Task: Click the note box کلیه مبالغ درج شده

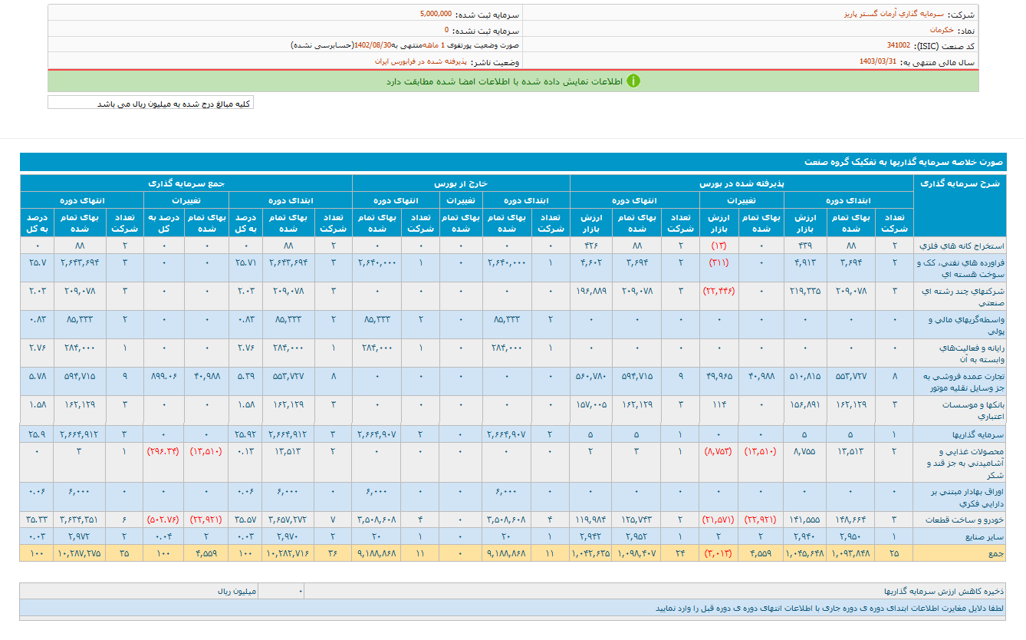Action: (x=150, y=103)
